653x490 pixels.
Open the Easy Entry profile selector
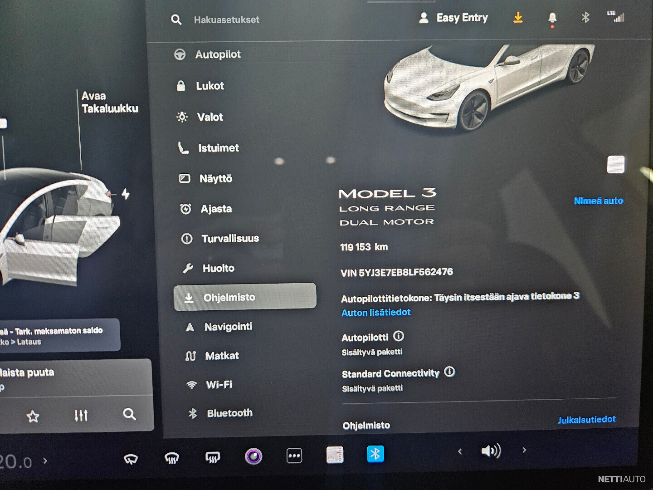pos(453,18)
